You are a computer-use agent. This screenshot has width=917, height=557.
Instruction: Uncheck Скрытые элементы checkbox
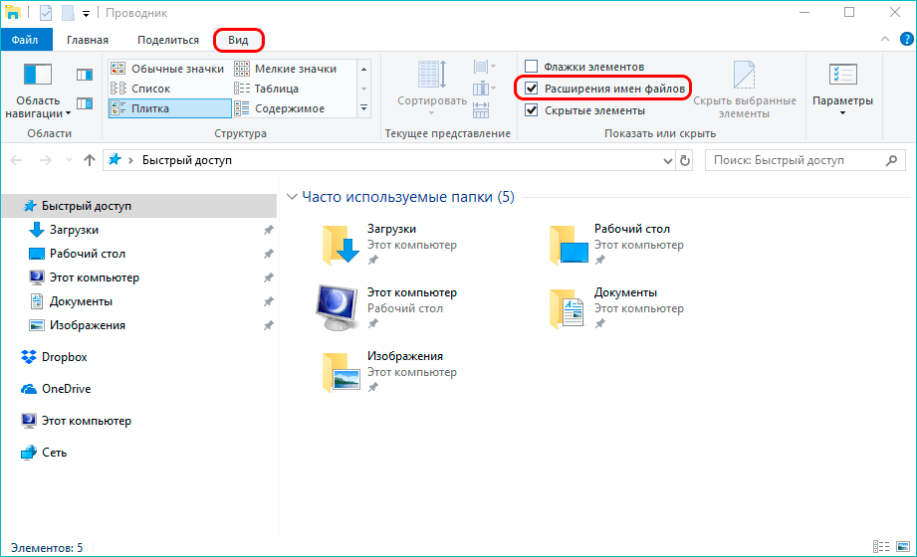tap(531, 109)
